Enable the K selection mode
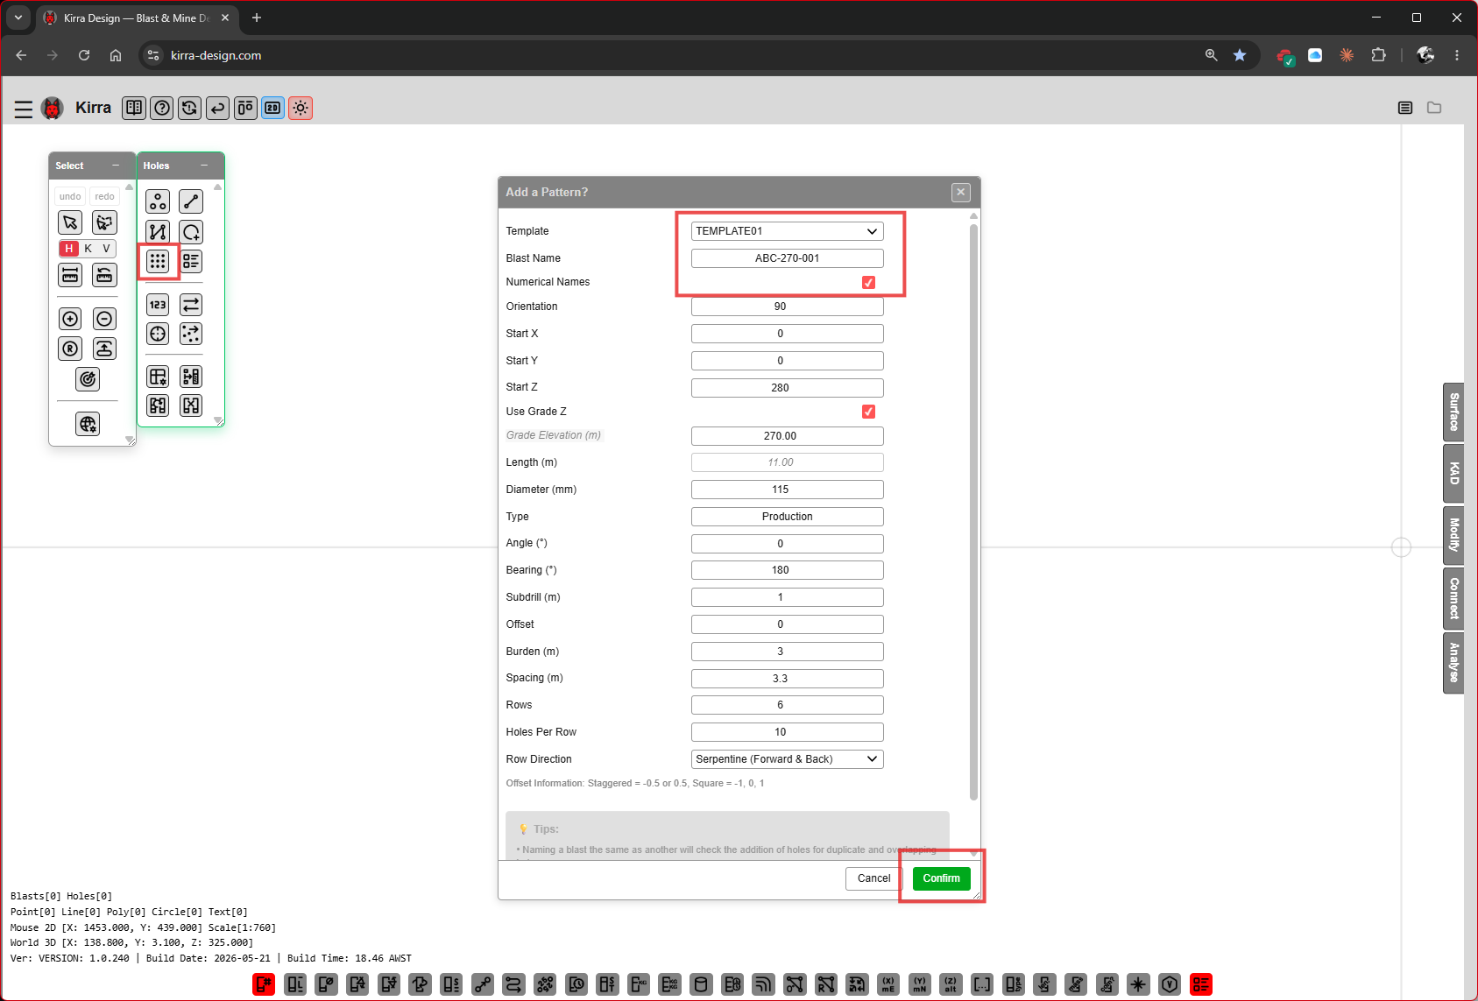Image resolution: width=1478 pixels, height=1001 pixels. (x=88, y=249)
